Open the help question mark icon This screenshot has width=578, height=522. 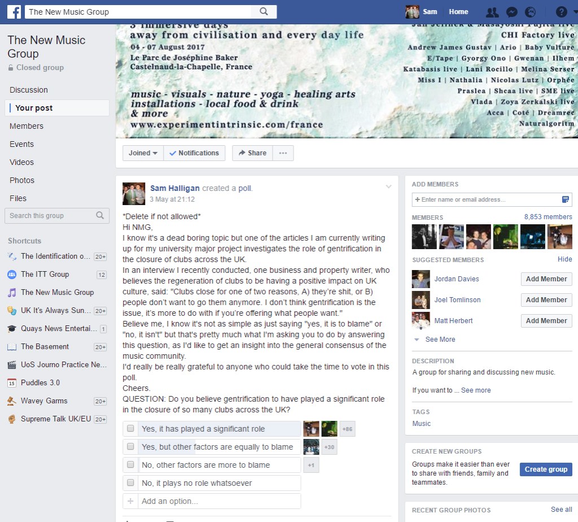[561, 12]
